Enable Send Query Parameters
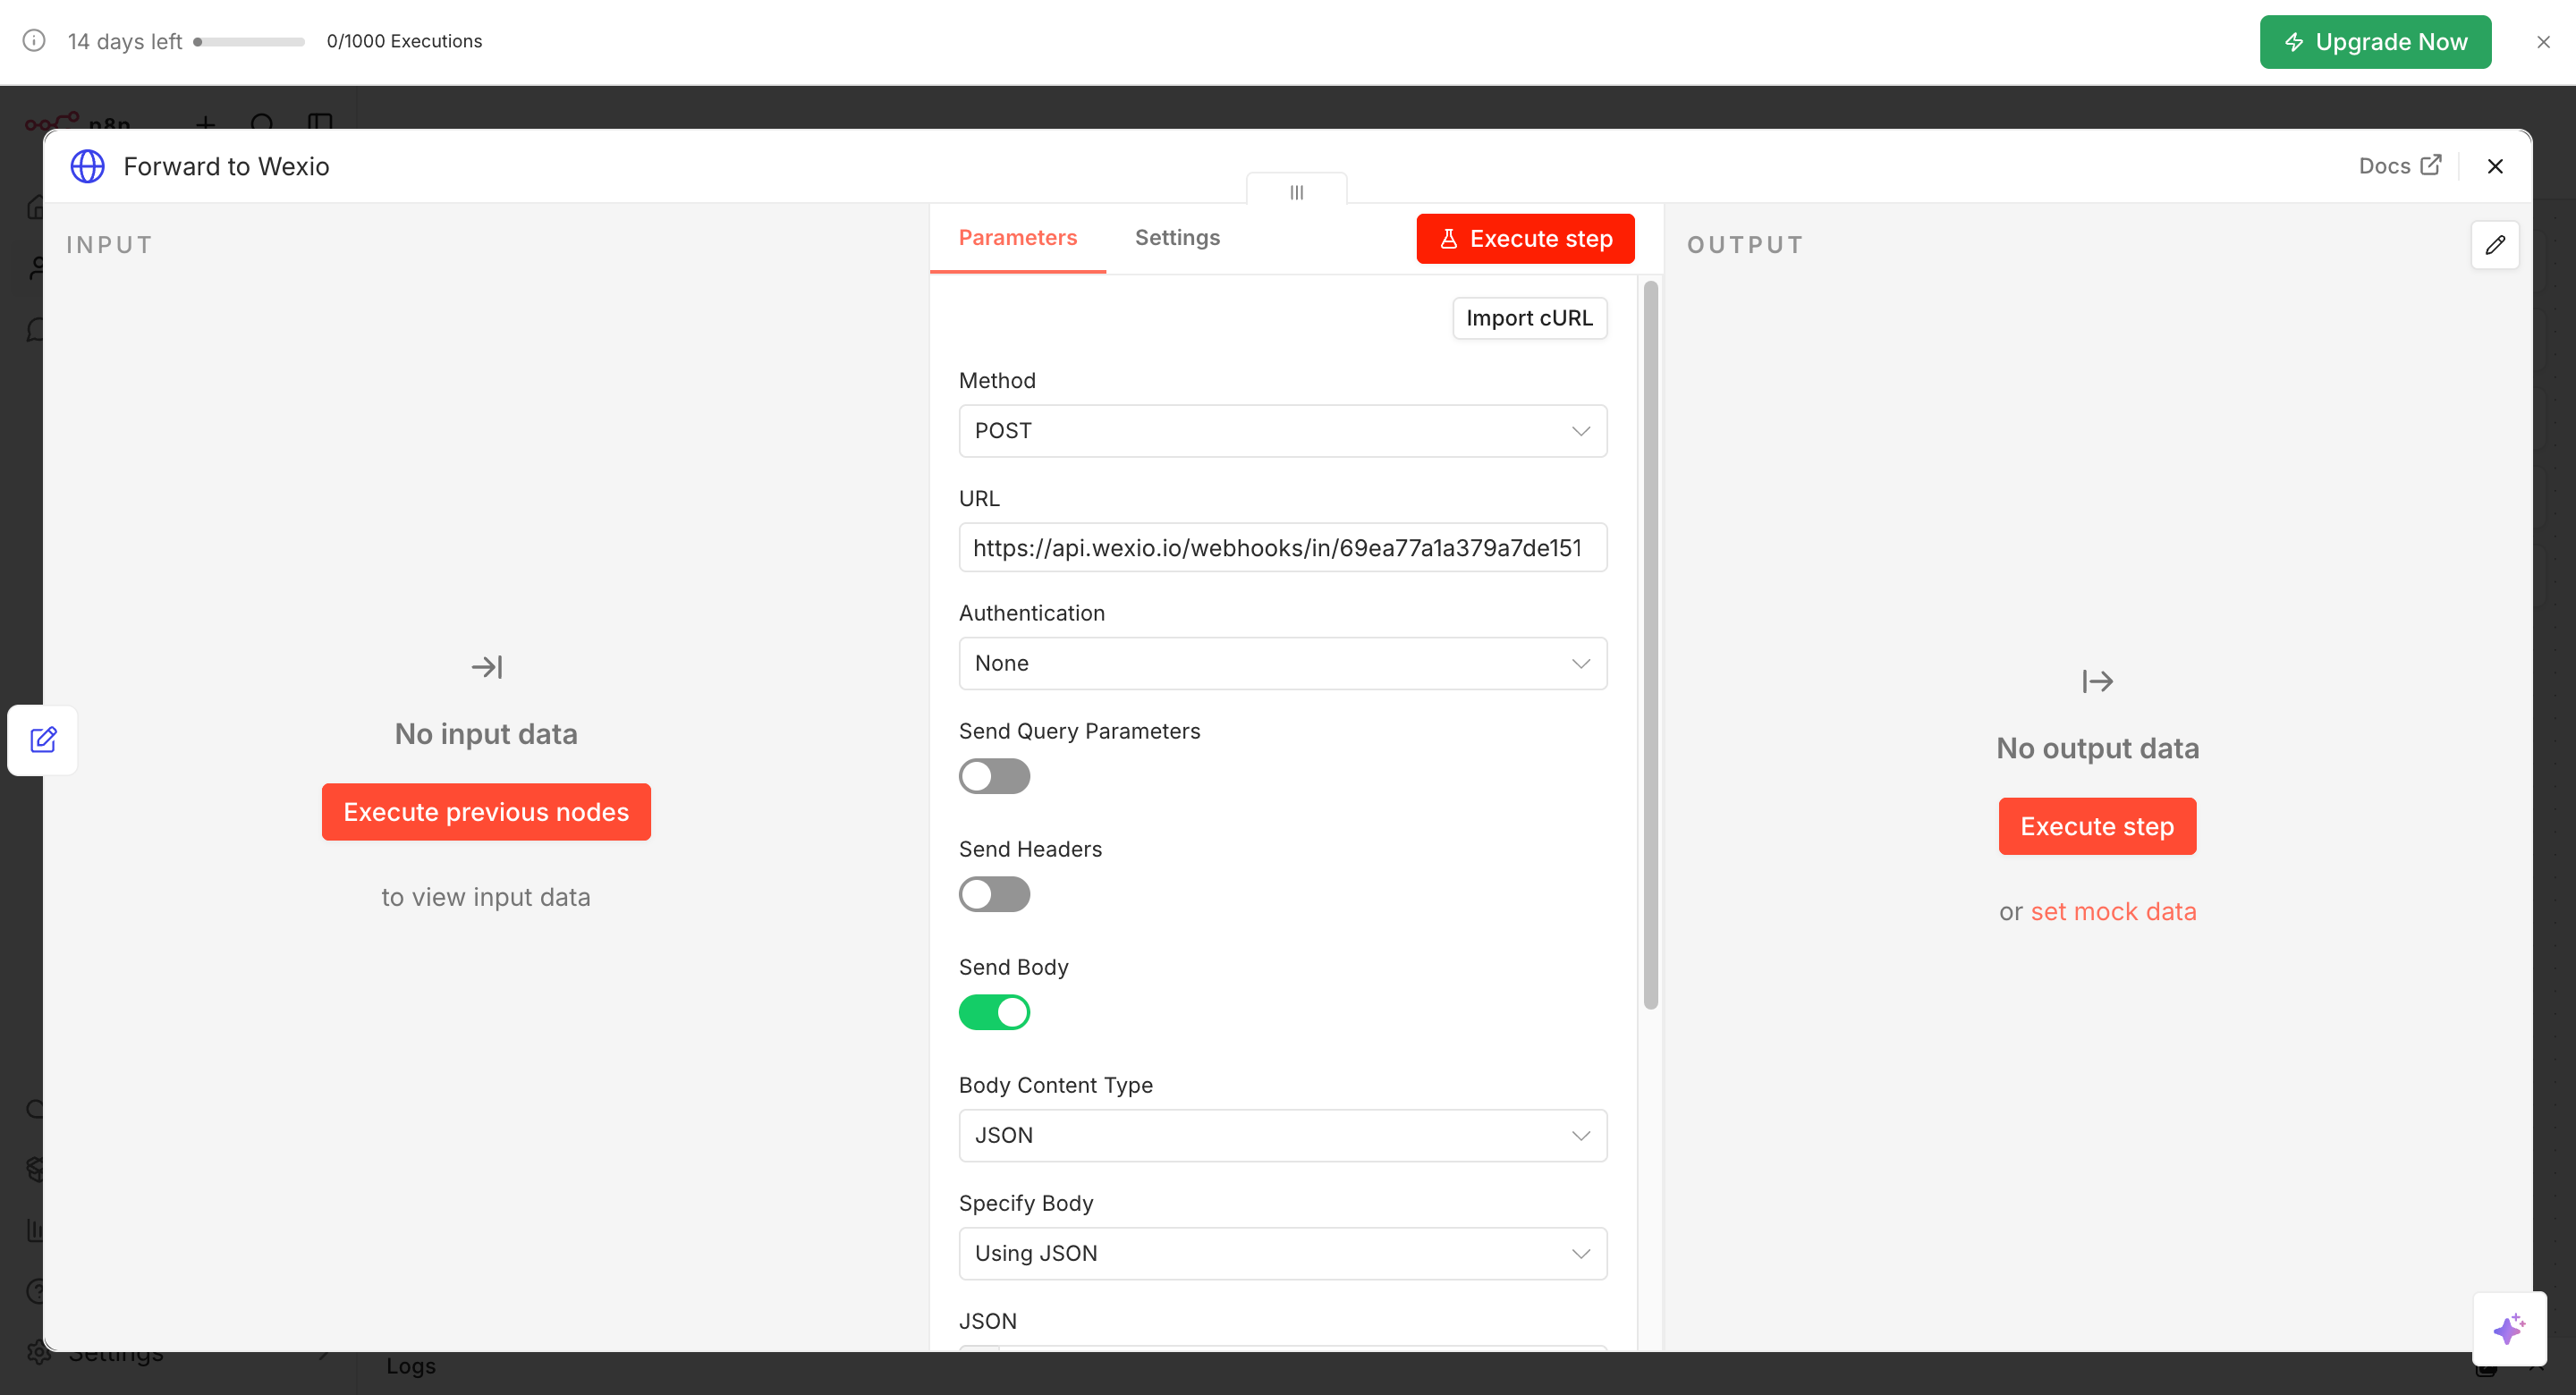2576x1395 pixels. 994,776
